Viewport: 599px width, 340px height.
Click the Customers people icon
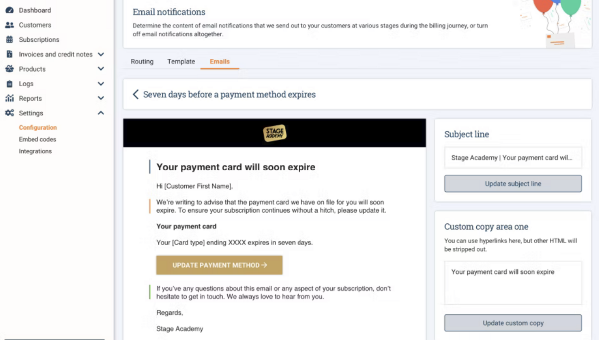click(x=9, y=25)
